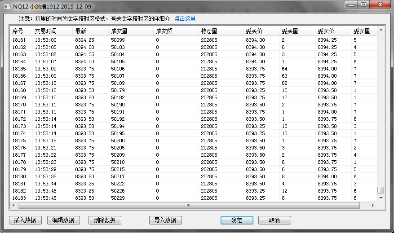394x233 pixels.
Task: Select row with 序号 18172
Action: [194, 119]
